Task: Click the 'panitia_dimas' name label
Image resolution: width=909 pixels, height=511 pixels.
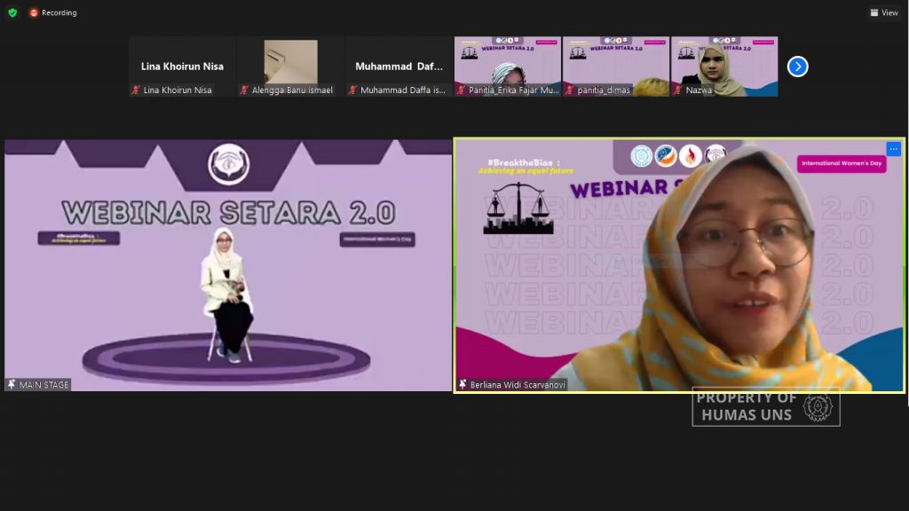Action: point(604,90)
